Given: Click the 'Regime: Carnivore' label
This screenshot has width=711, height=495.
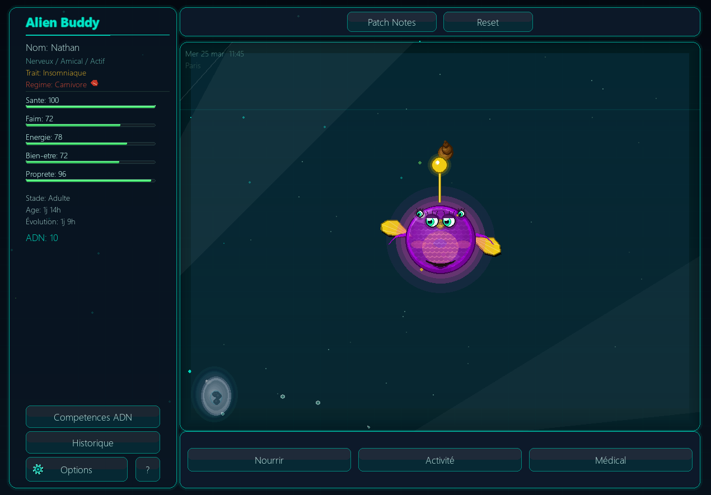Looking at the screenshot, I should 56,84.
